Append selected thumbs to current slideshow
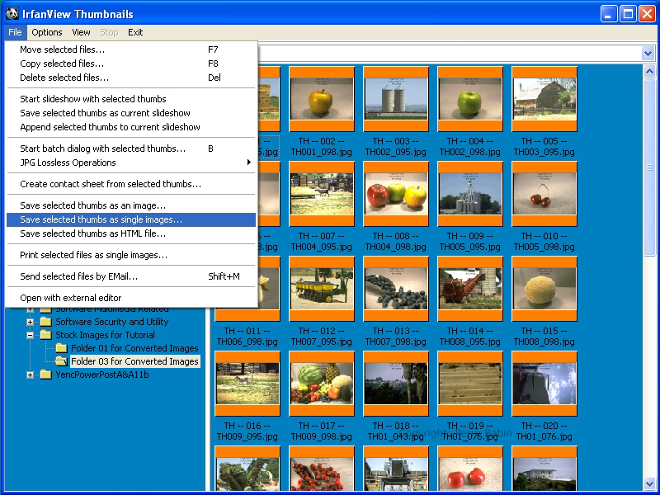This screenshot has width=660, height=495. pyautogui.click(x=131, y=127)
